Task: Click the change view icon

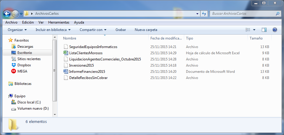Action: pos(248,30)
